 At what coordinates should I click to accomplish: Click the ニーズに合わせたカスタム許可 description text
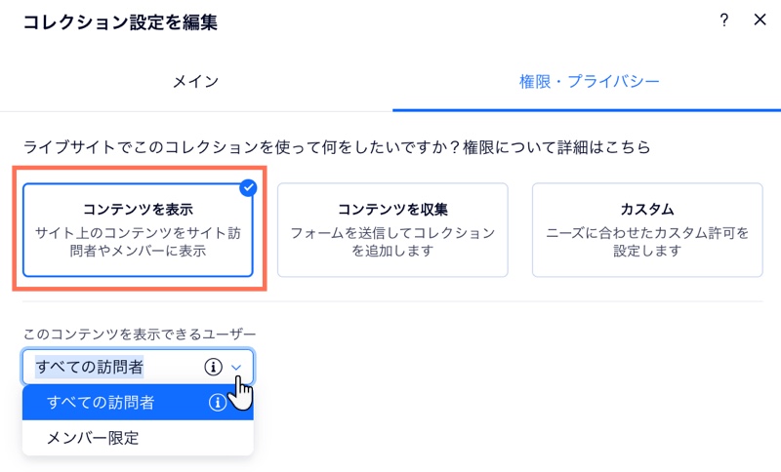click(x=647, y=242)
